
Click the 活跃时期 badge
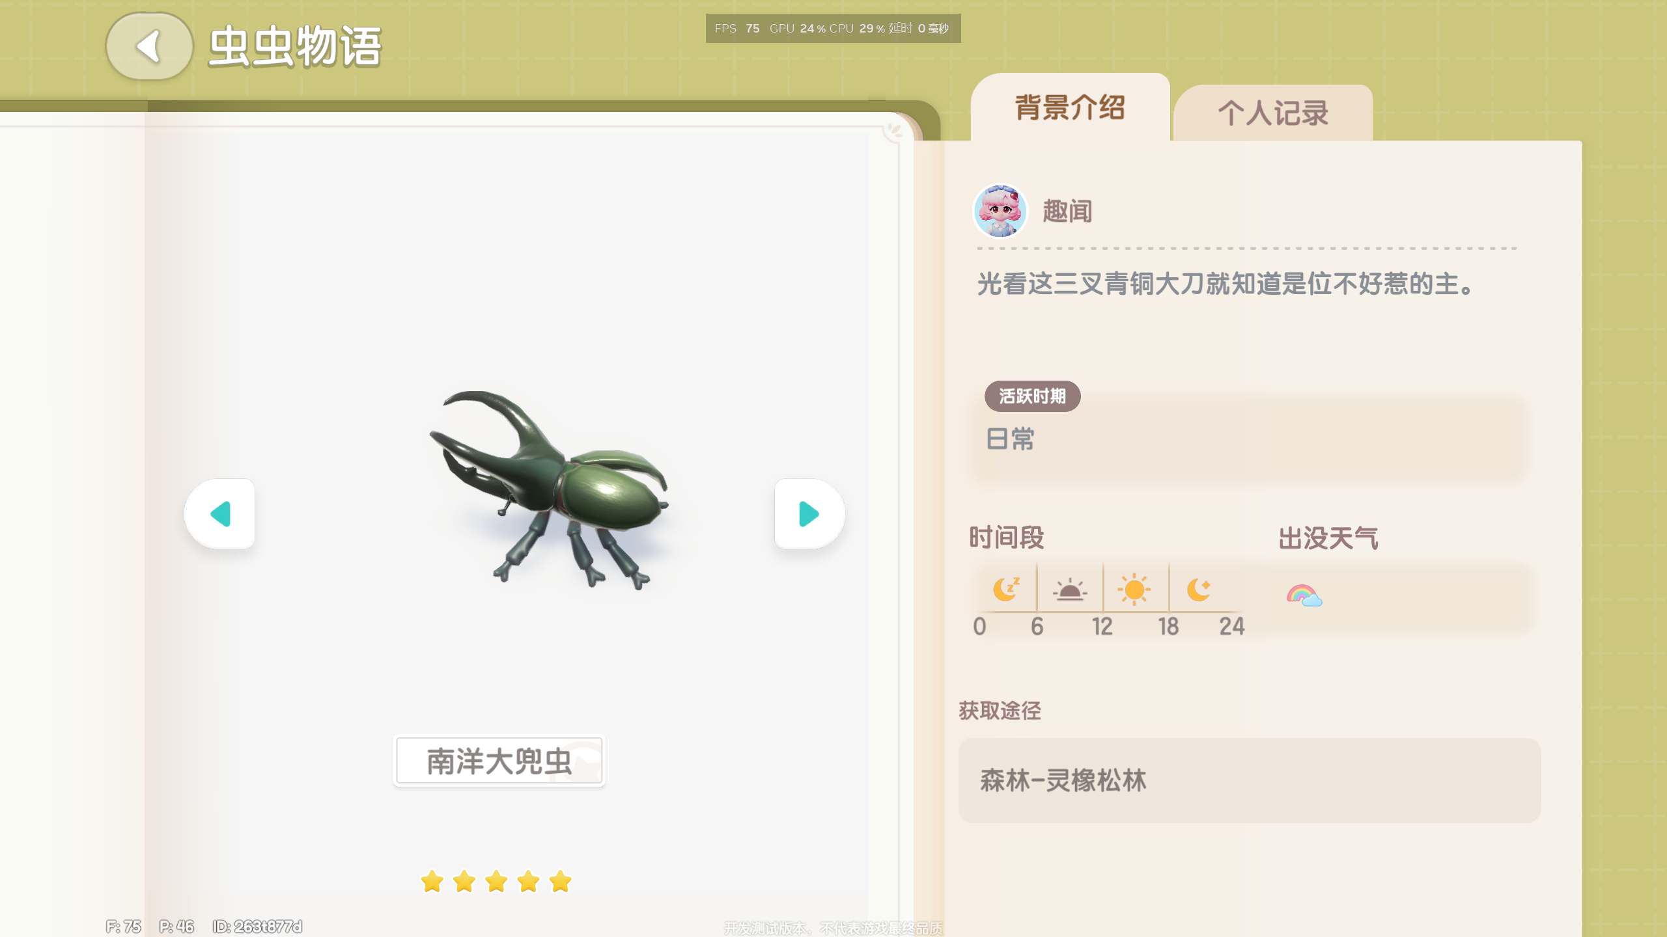(1033, 396)
